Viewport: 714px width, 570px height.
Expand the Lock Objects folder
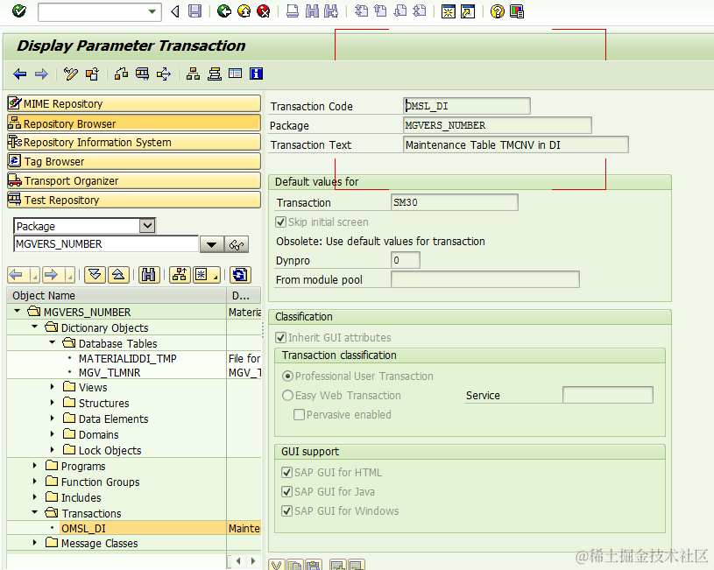pyautogui.click(x=53, y=449)
